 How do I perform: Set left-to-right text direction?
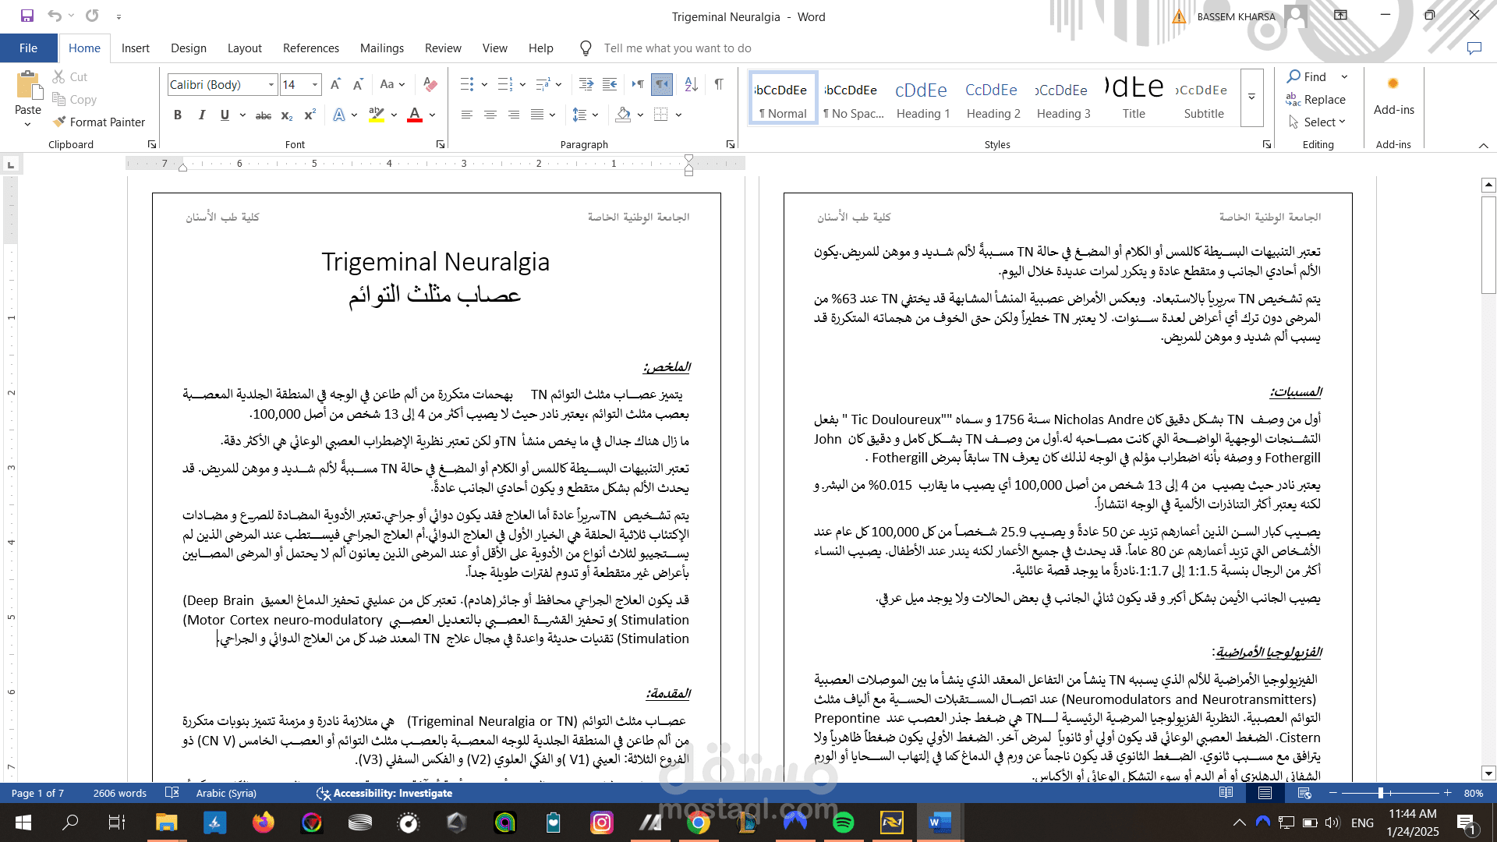click(638, 84)
